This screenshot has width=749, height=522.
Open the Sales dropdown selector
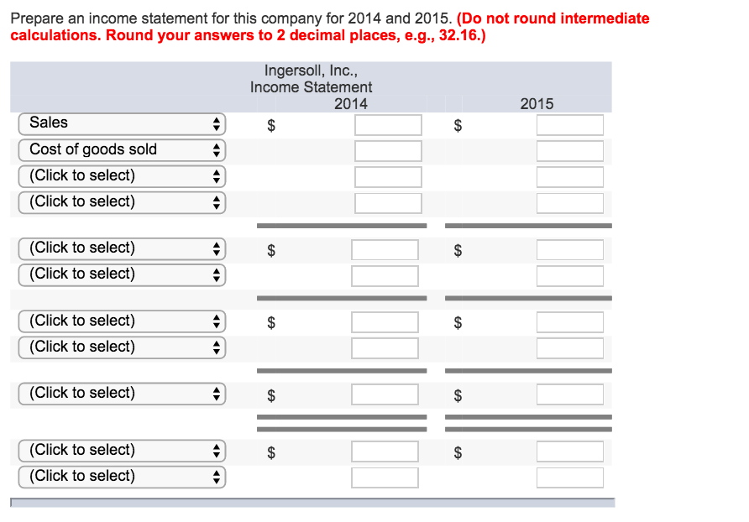coord(122,124)
